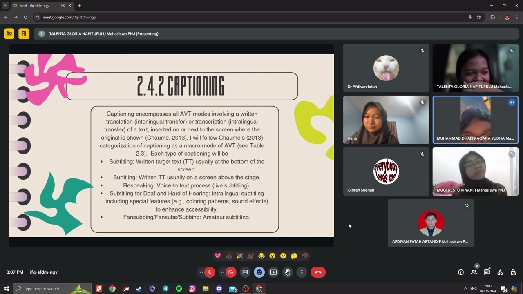Click the shared presentation slide
Screen dimensions: 523x294
point(171,145)
